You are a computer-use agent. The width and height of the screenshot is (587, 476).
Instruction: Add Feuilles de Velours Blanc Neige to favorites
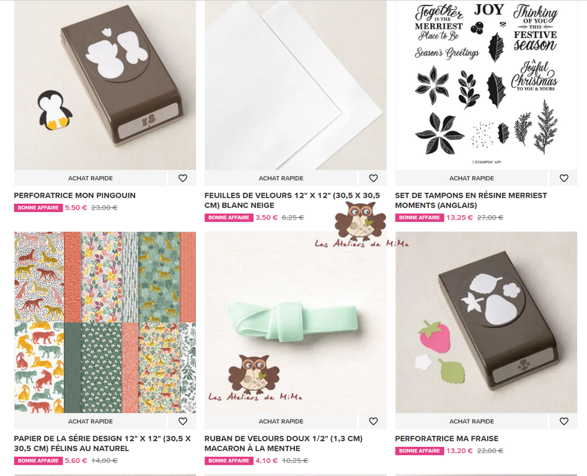(373, 178)
